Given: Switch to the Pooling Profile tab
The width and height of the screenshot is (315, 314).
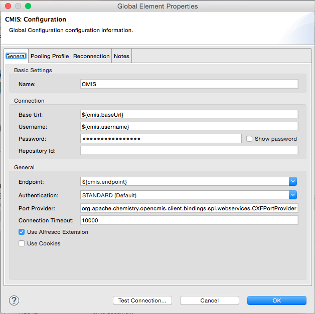Looking at the screenshot, I should click(x=50, y=56).
